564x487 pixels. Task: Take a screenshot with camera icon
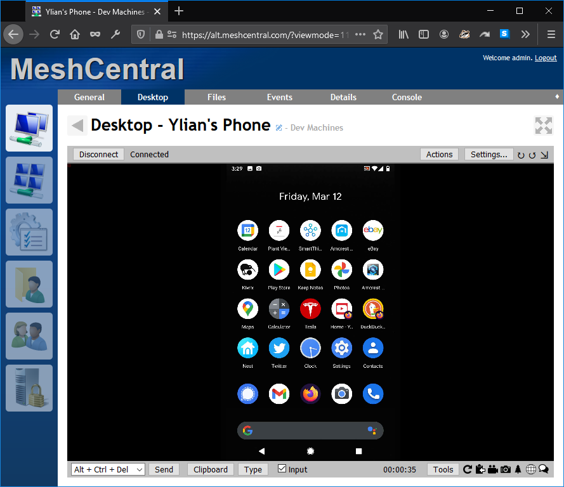pos(506,469)
